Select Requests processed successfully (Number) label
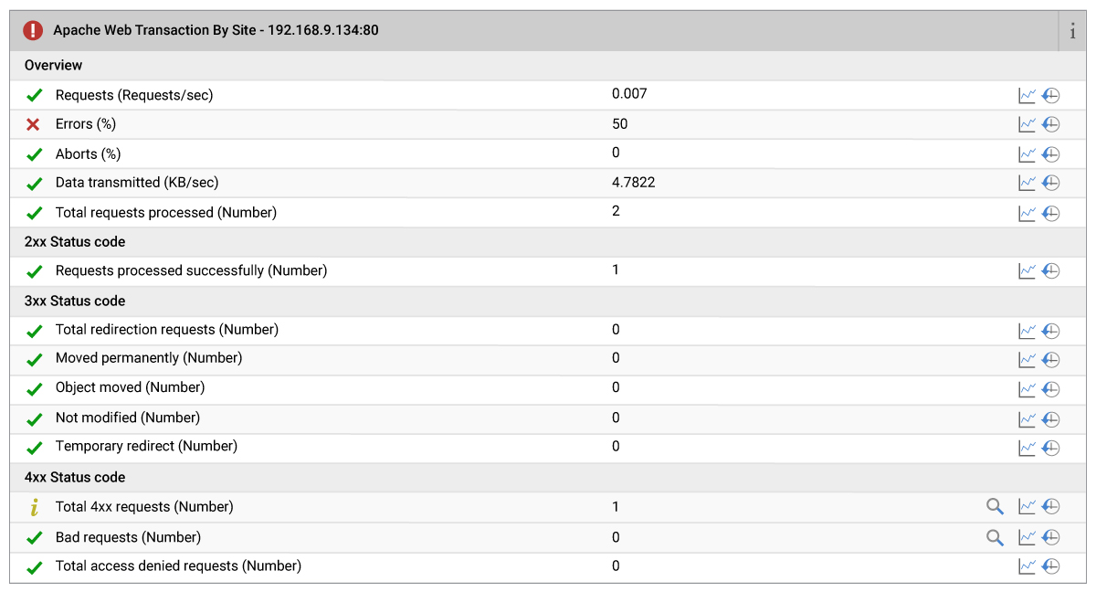 [191, 270]
